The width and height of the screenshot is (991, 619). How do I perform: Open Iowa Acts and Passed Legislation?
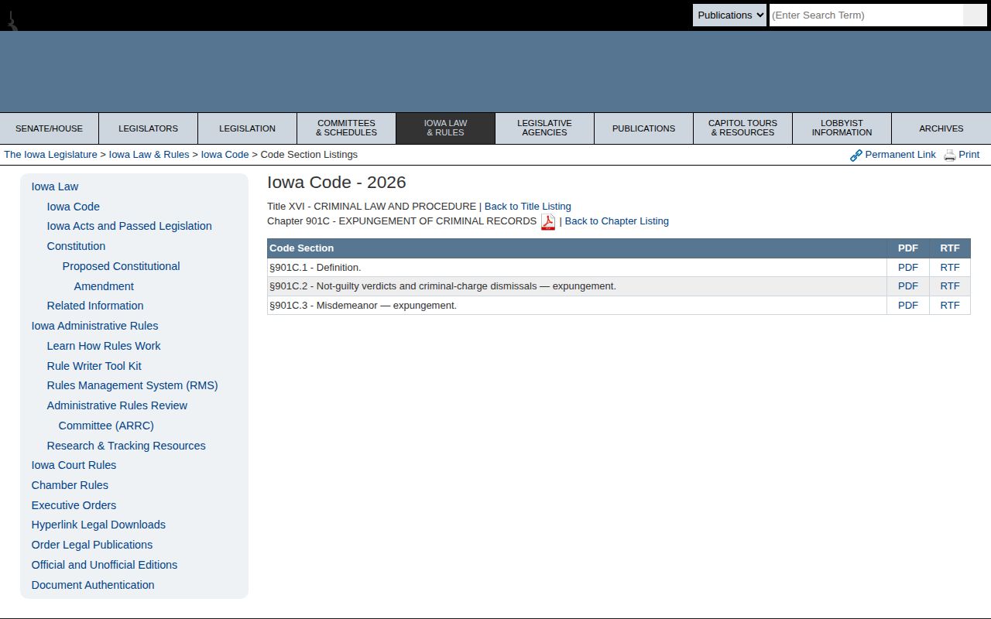point(129,226)
